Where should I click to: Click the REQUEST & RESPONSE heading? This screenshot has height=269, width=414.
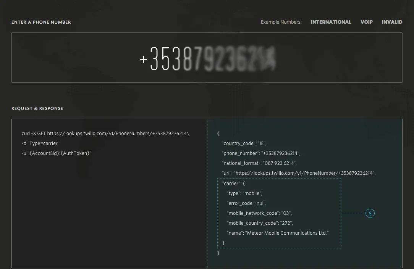(x=37, y=108)
